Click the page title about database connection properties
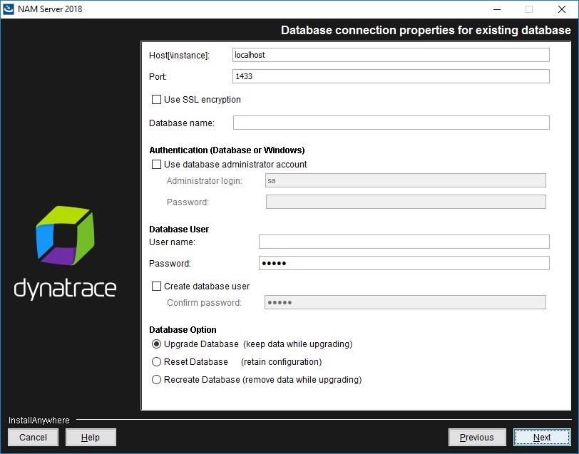Image resolution: width=579 pixels, height=454 pixels. pos(426,30)
